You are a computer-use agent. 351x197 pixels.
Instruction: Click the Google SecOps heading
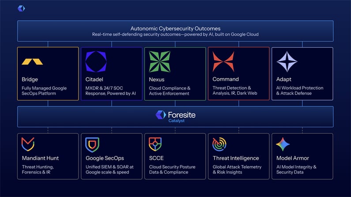[x=105, y=158]
